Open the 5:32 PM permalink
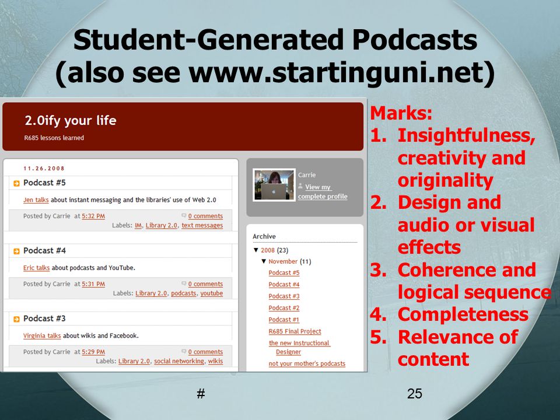 [93, 216]
